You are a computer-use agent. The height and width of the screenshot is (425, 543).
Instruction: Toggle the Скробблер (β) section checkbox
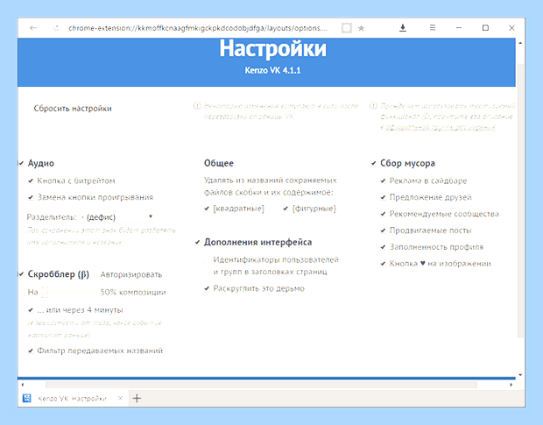click(22, 274)
